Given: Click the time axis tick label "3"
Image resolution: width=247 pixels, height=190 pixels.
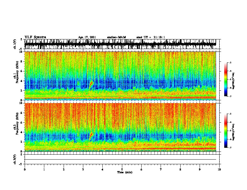Looking at the screenshot, I should (83, 170).
